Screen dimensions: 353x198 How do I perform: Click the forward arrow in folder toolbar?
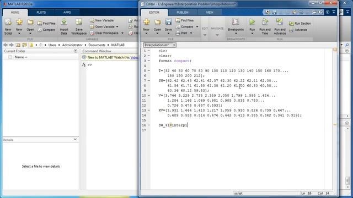12,45
